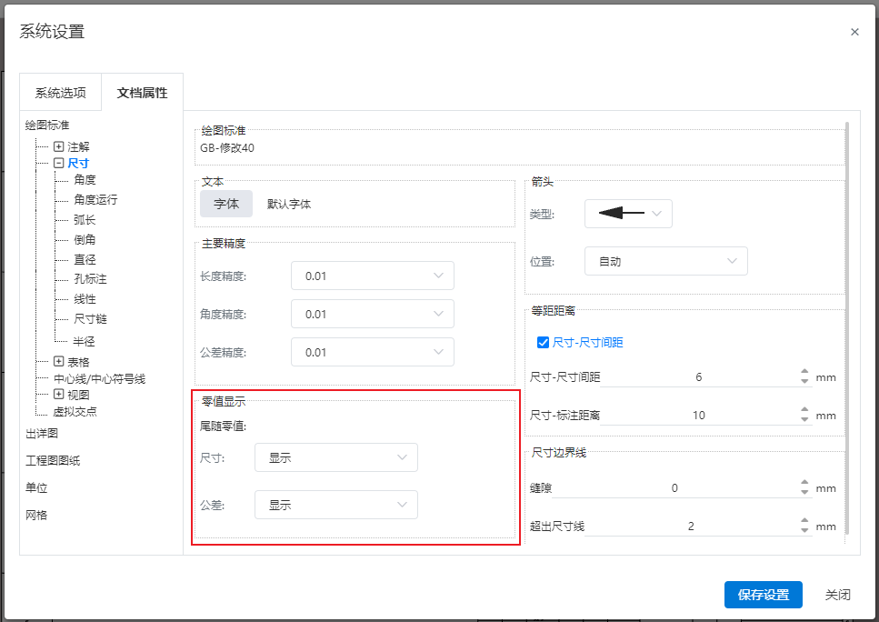Select the 角度 tree item

click(85, 179)
